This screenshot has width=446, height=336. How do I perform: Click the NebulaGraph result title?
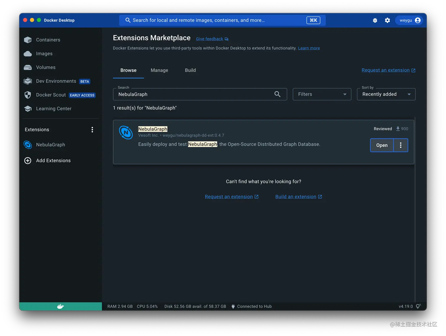153,129
